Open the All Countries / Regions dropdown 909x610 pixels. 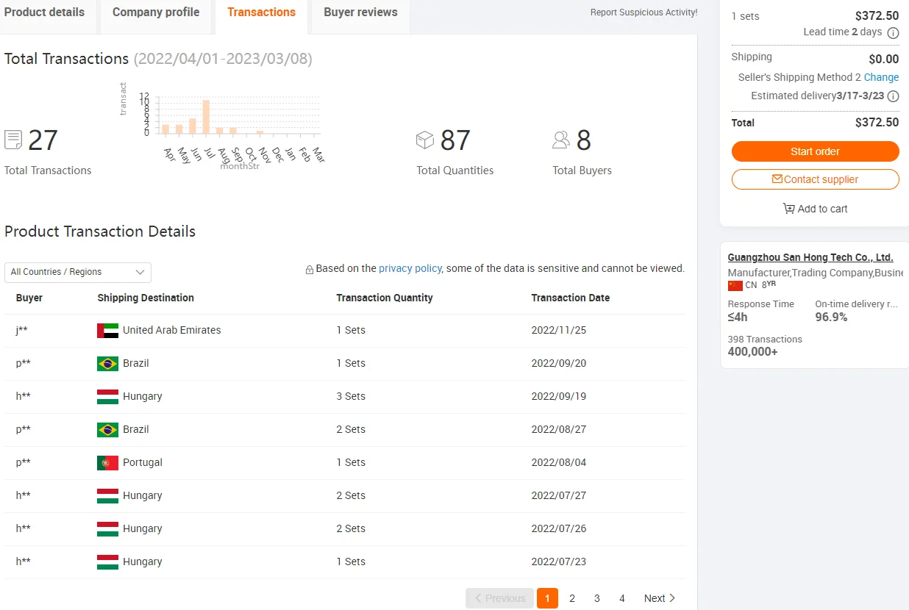[78, 272]
